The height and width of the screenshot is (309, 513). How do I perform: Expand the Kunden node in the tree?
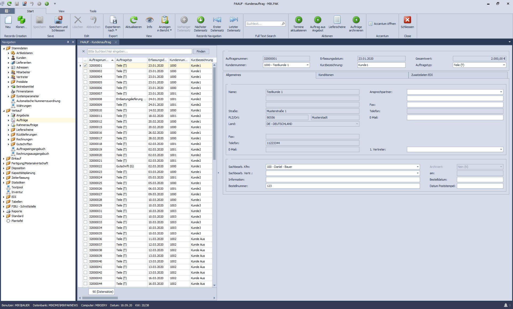click(9, 58)
